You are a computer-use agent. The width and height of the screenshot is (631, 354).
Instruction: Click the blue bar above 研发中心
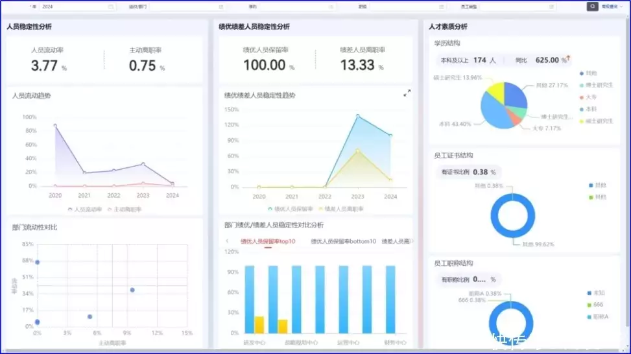[250, 300]
